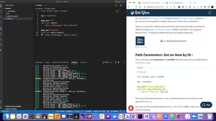Image resolution: width=216 pixels, height=121 pixels.
Task: Open the new terminal launch profile dropdown
Action: [x=113, y=62]
